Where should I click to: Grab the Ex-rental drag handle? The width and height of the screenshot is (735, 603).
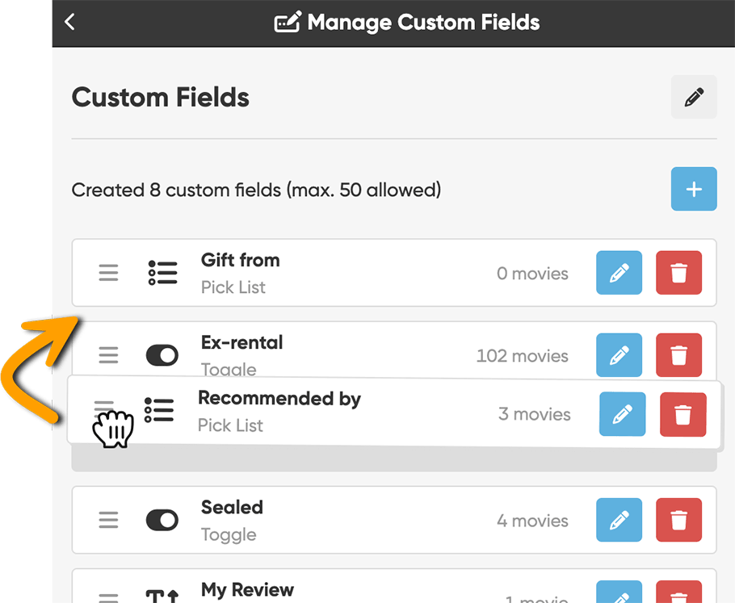click(x=108, y=355)
